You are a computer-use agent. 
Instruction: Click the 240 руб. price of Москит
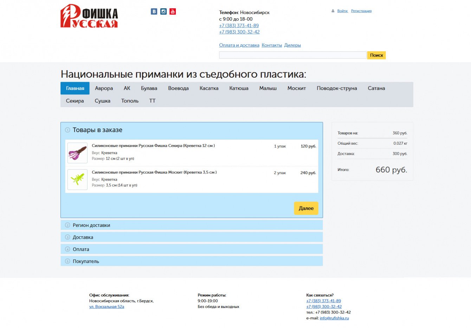[308, 173]
